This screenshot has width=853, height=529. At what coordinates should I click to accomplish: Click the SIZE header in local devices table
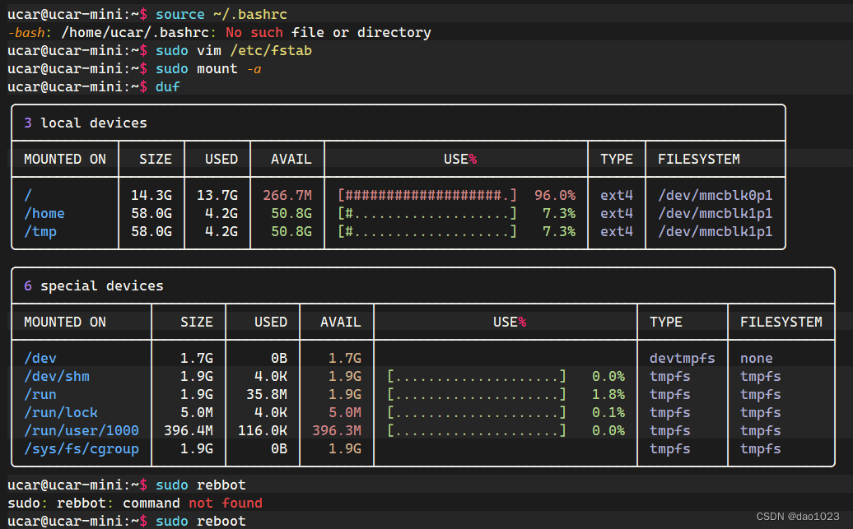coord(155,160)
